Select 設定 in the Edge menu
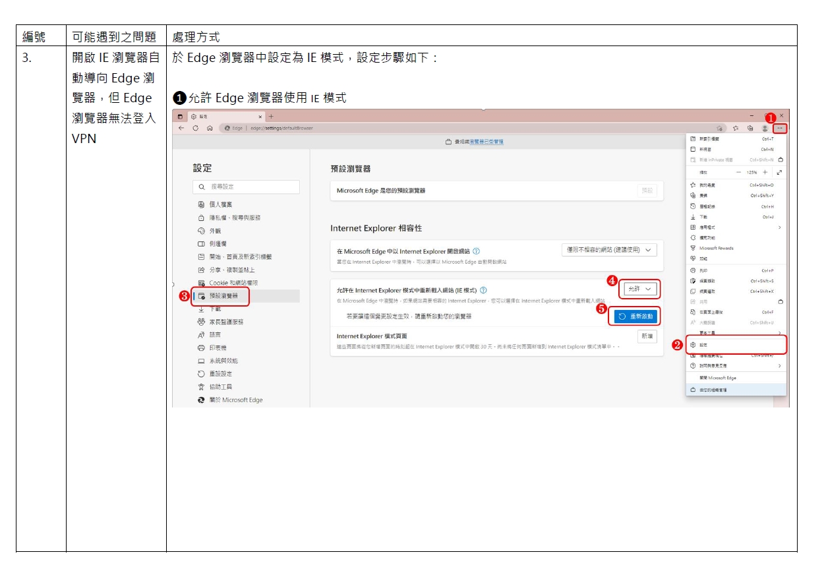Image resolution: width=824 pixels, height=571 pixels. pos(736,344)
